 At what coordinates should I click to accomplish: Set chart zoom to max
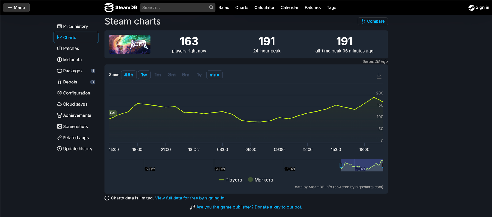pos(214,75)
